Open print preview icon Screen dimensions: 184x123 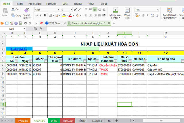pyautogui.click(x=21, y=23)
